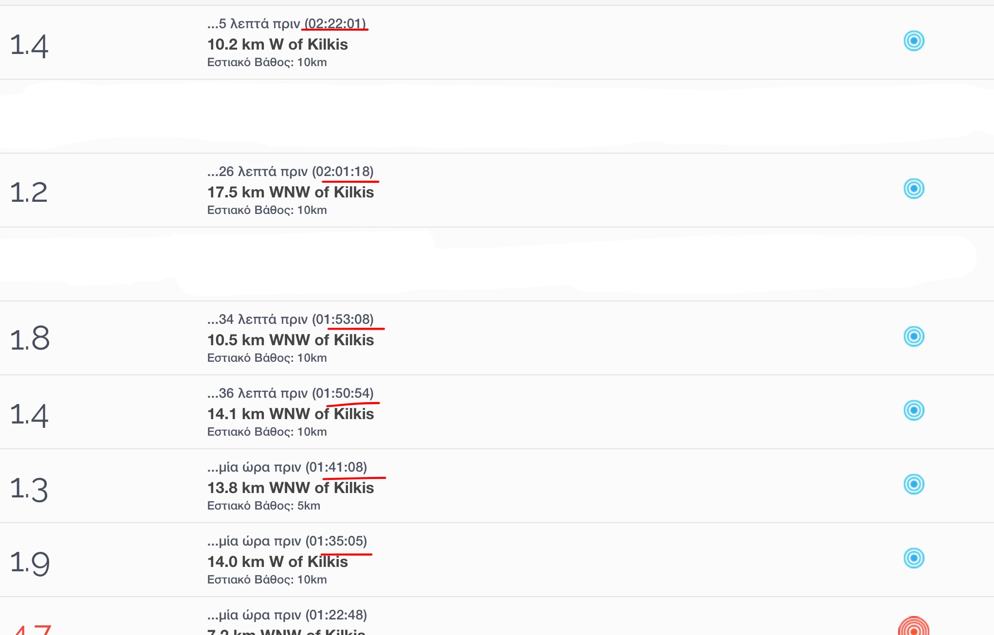Select '10.5 km WNW of Kilkis' title
994x635 pixels.
tap(291, 340)
